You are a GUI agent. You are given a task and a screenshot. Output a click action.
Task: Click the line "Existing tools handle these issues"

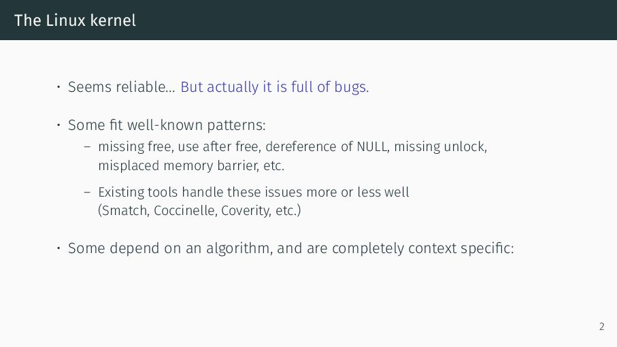254,192
